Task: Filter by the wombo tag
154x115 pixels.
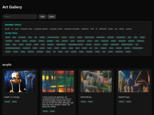Action: pyautogui.click(x=42, y=48)
